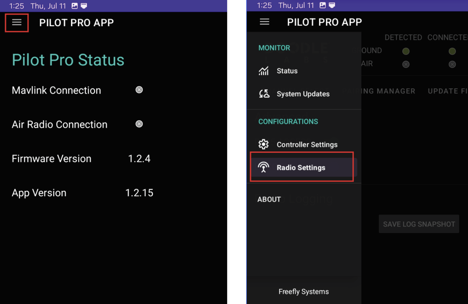Tap the picture notification icon in left status bar

tap(75, 6)
